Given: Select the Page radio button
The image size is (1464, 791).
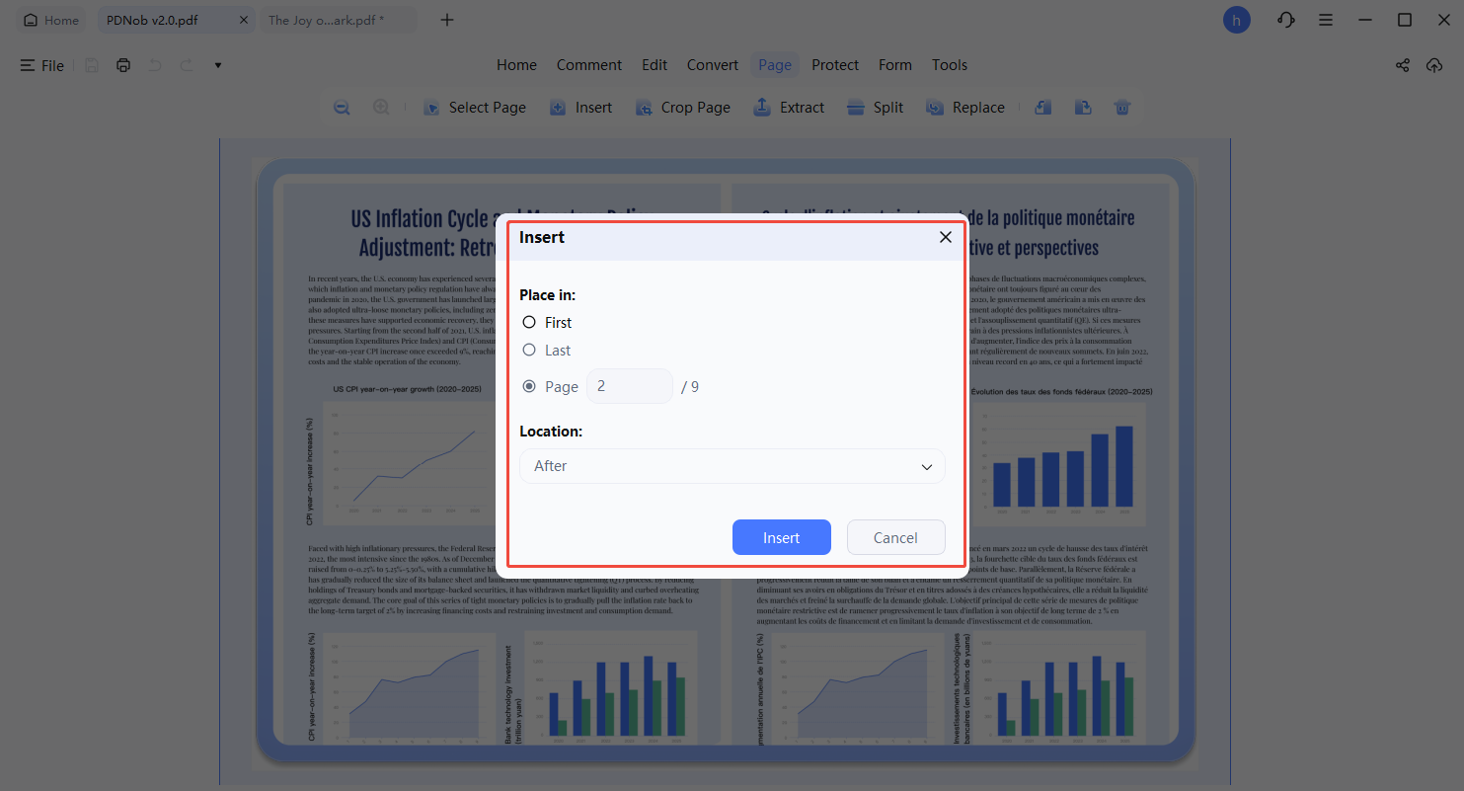Looking at the screenshot, I should (x=529, y=386).
